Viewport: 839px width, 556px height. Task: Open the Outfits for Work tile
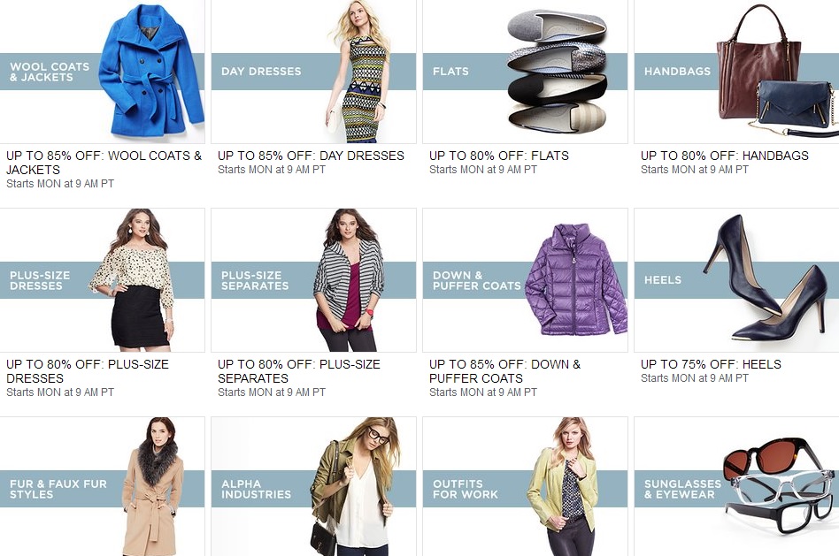525,486
